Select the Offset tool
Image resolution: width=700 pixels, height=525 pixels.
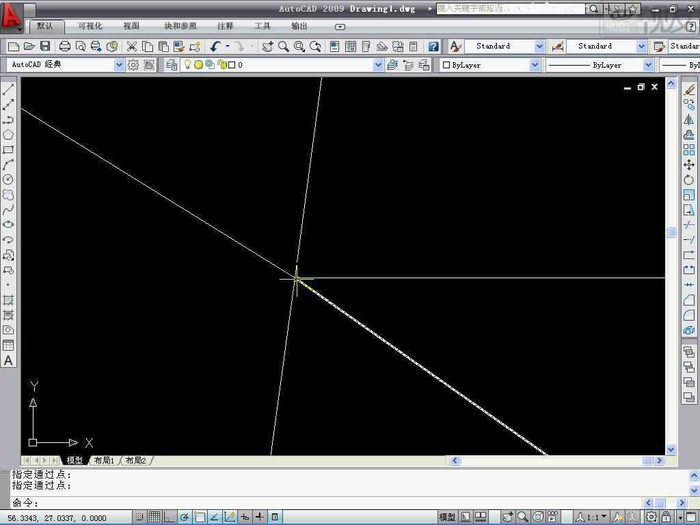689,135
